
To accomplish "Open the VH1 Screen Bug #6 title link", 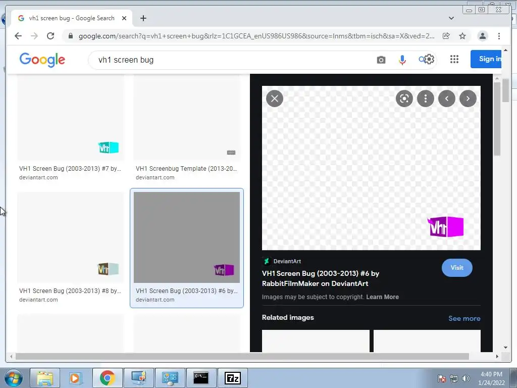I will point(321,278).
